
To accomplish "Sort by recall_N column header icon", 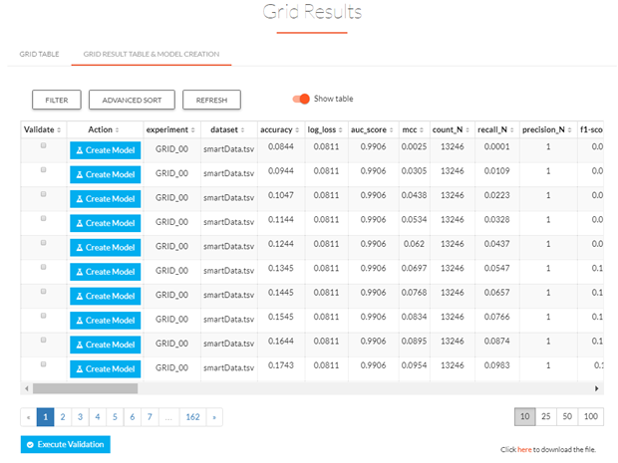I will [x=512, y=130].
